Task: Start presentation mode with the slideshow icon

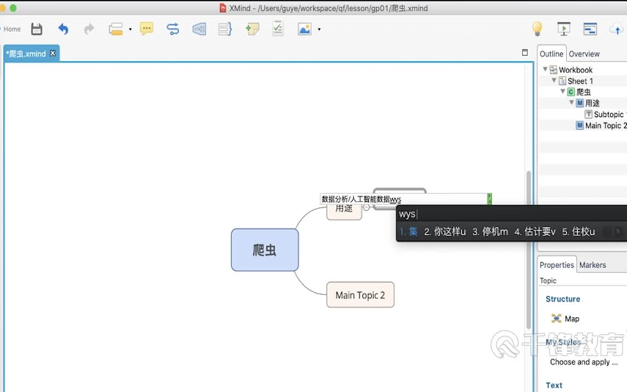Action: pos(564,28)
